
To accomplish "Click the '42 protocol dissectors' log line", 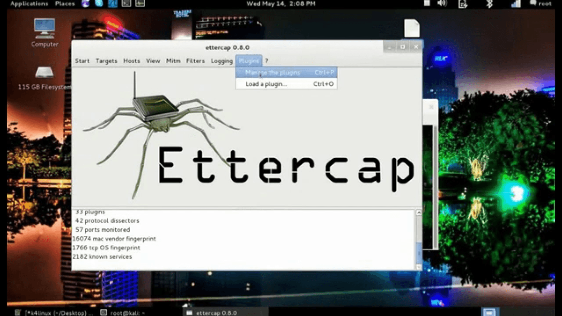I will (107, 220).
